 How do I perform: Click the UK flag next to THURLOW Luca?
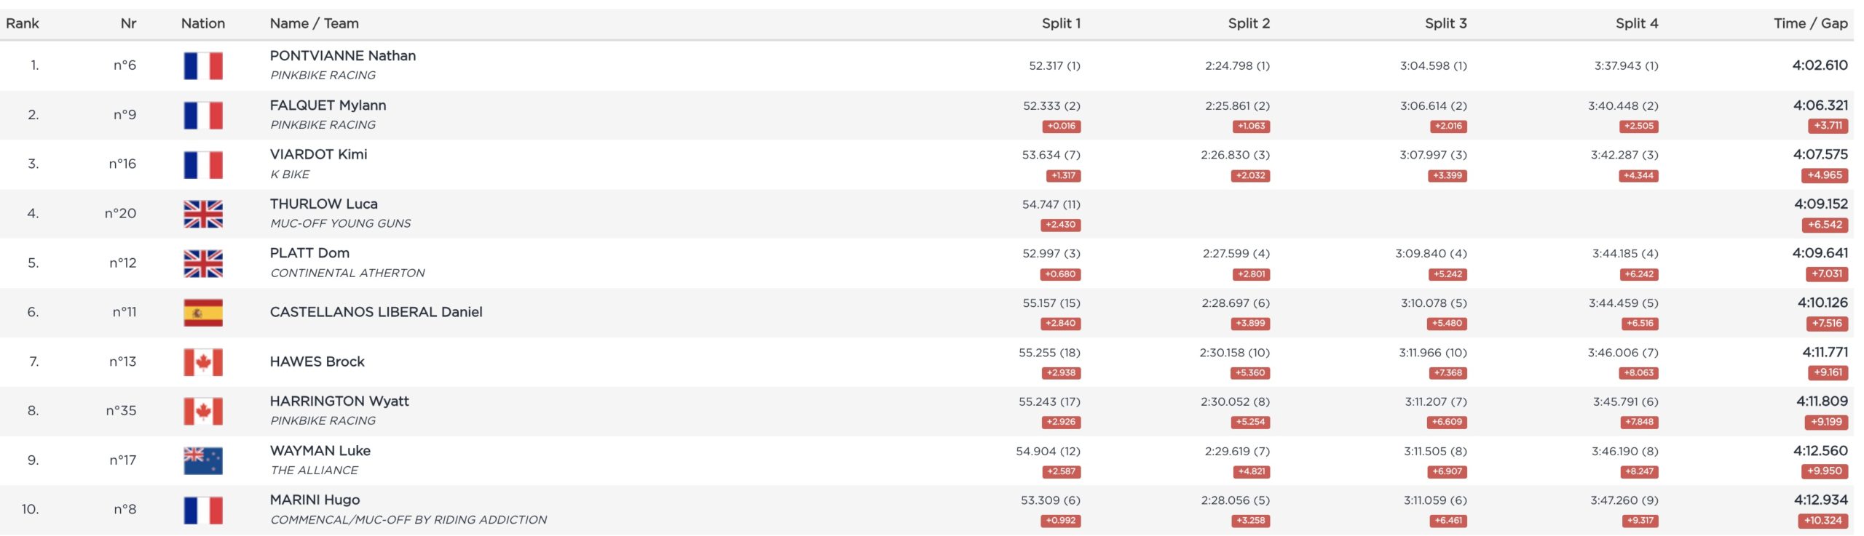[x=203, y=214]
